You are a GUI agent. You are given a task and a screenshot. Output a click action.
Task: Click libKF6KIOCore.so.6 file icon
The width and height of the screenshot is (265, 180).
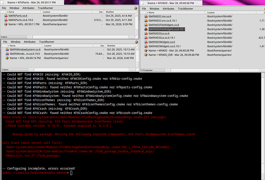146,16
